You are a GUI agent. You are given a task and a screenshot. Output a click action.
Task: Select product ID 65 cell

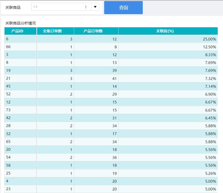click(x=20, y=142)
